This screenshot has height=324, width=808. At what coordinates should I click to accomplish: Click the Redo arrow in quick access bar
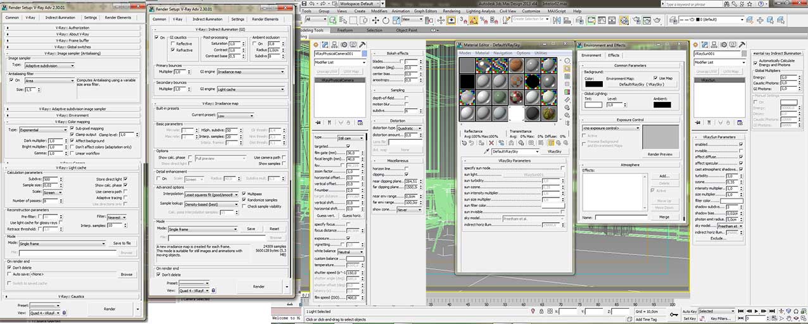click(x=323, y=3)
